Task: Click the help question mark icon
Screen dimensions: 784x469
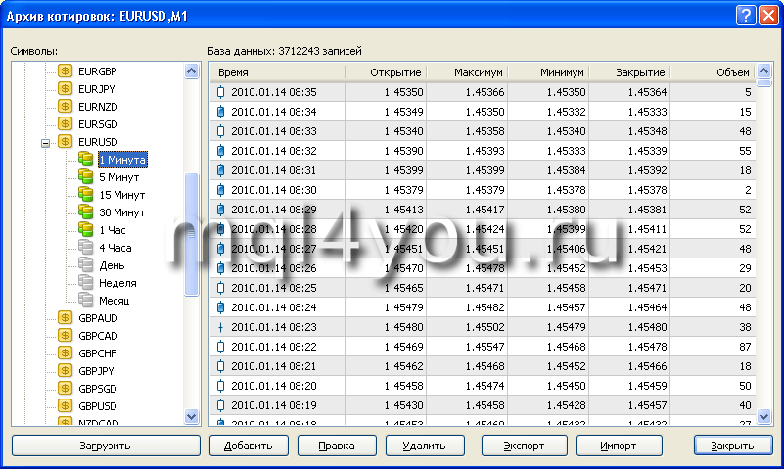Action: click(746, 15)
